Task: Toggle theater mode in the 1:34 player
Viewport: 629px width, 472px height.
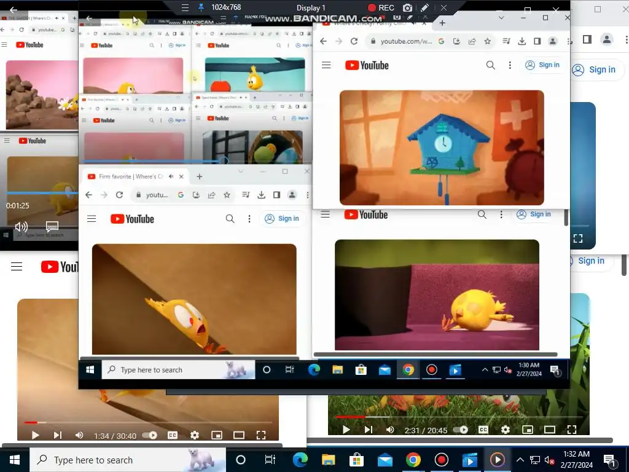Action: [239, 435]
